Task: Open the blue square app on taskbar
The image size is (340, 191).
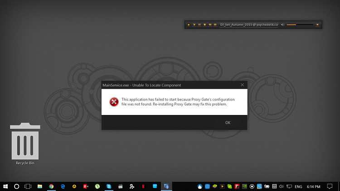Action: pyautogui.click(x=155, y=186)
